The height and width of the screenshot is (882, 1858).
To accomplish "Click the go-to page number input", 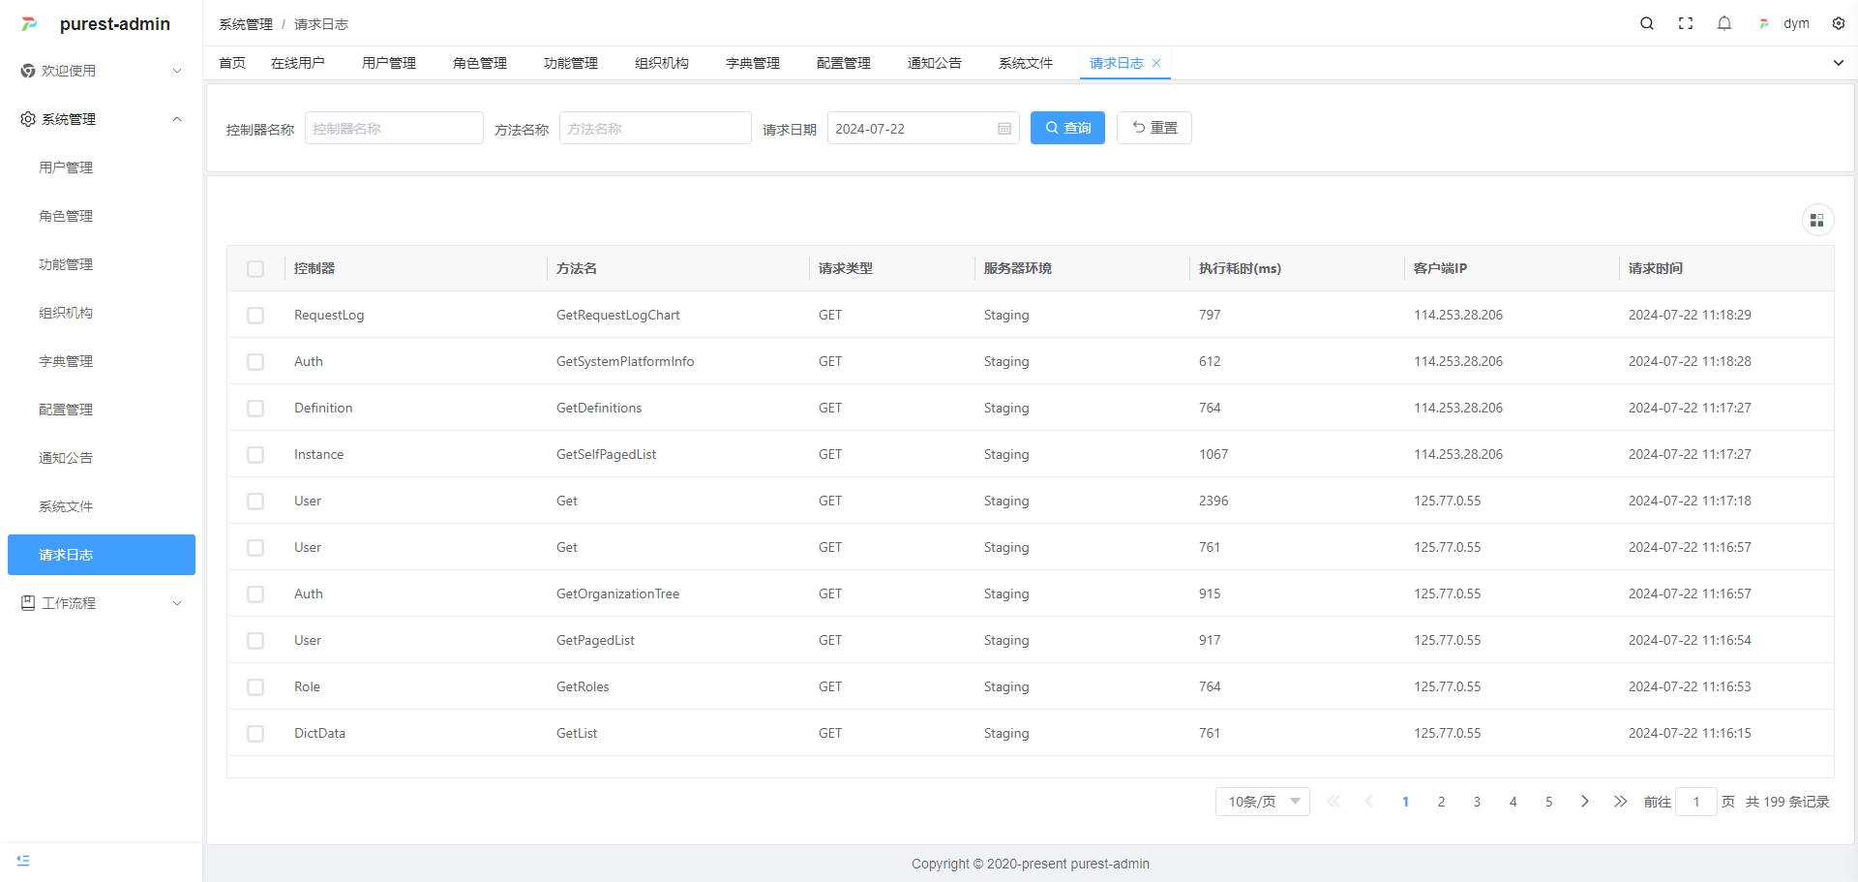I will tap(1695, 802).
